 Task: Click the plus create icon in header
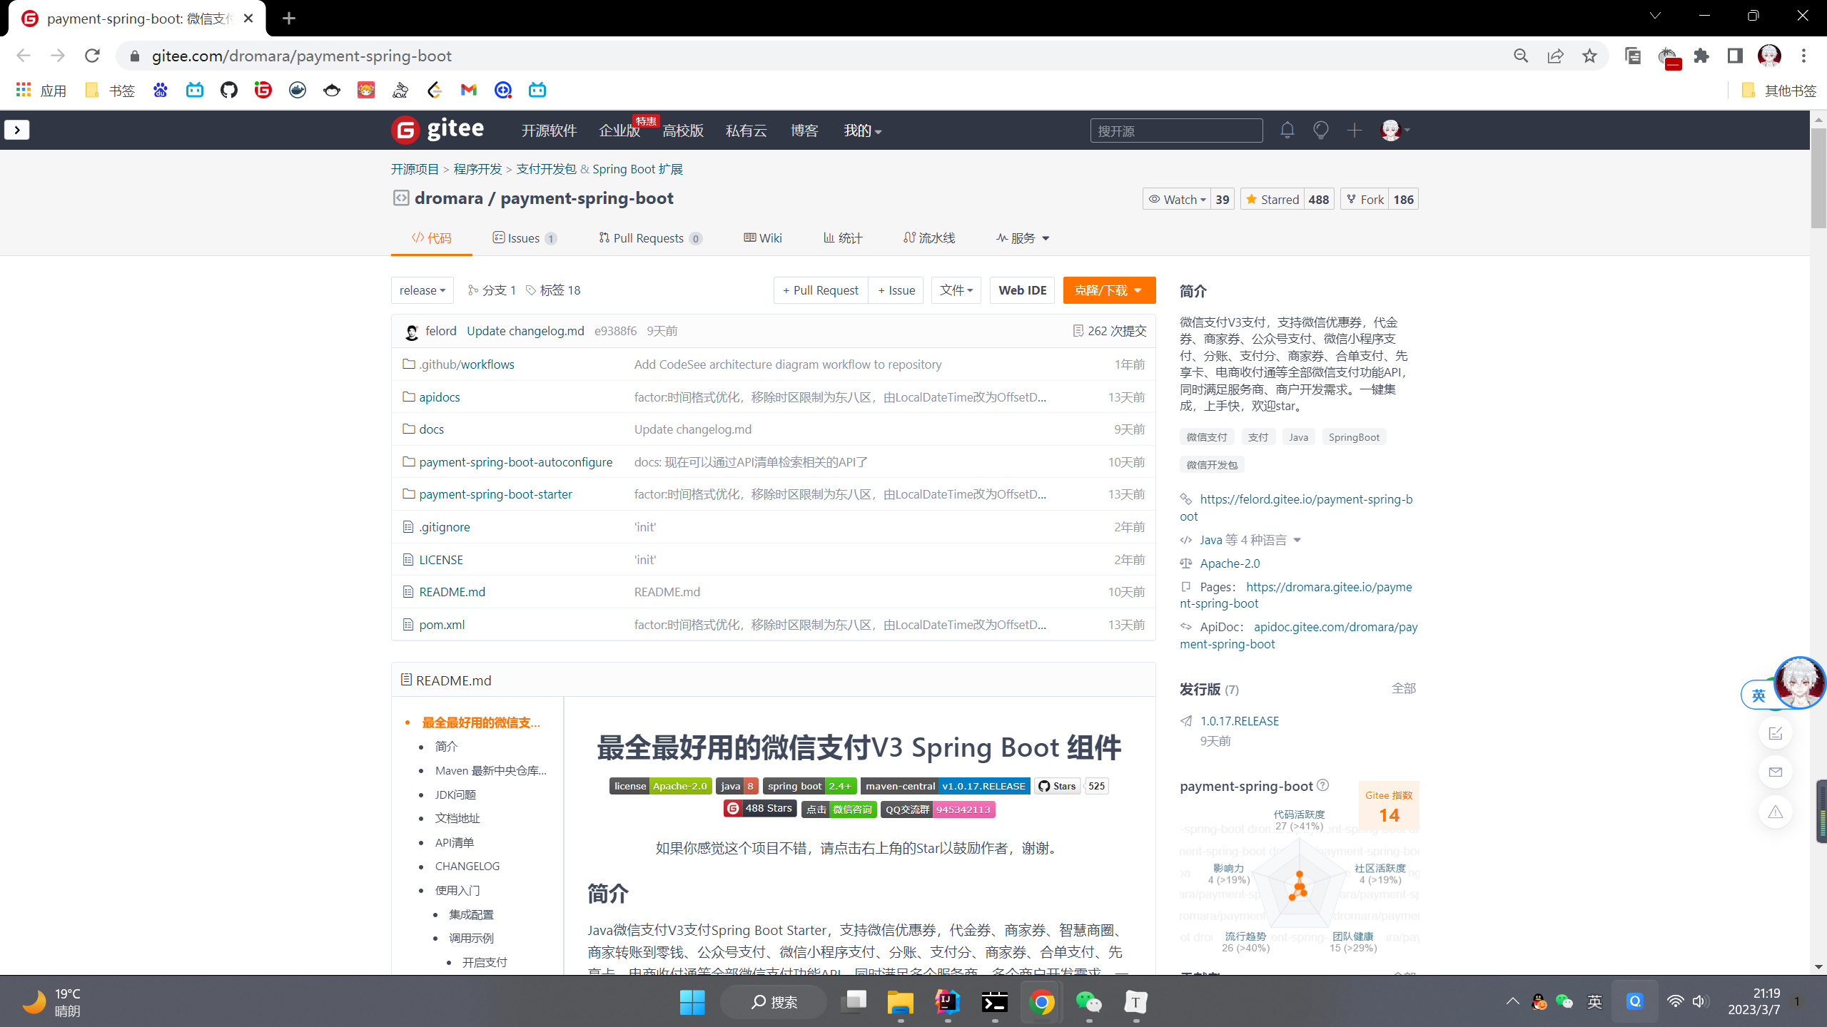[x=1354, y=131]
